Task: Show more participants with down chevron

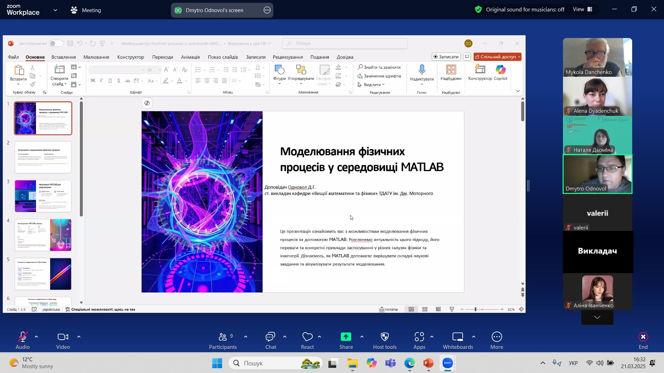Action: [597, 317]
